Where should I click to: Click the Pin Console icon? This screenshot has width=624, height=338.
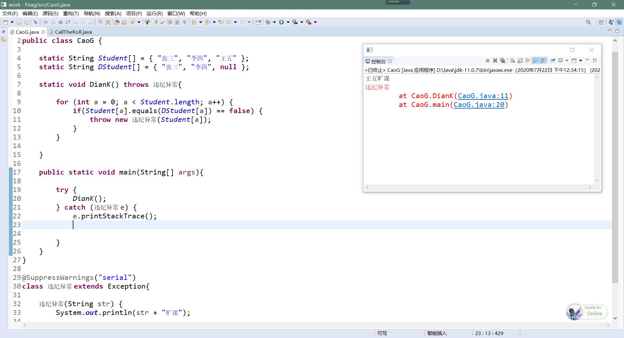[x=553, y=60]
